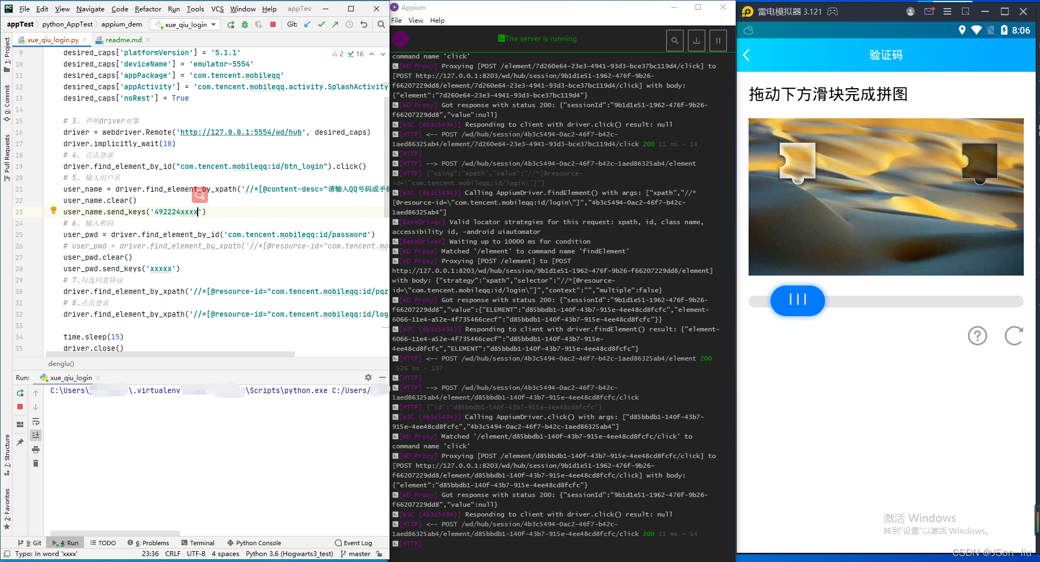The image size is (1040, 562).
Task: Open master branch selector in status bar
Action: (x=355, y=554)
